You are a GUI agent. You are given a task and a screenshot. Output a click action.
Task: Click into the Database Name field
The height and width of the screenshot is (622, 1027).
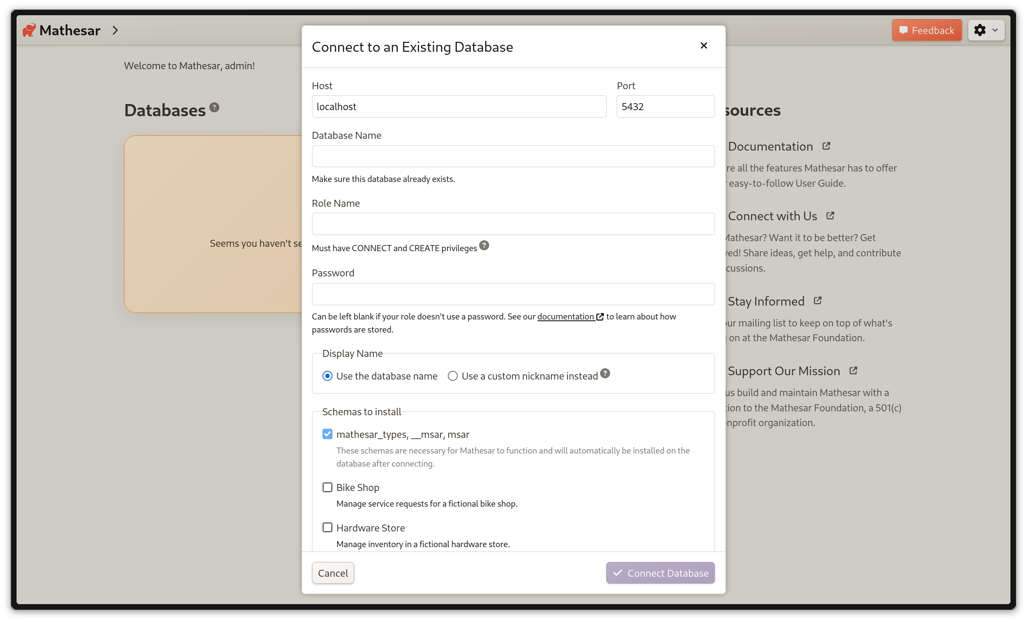tap(513, 156)
